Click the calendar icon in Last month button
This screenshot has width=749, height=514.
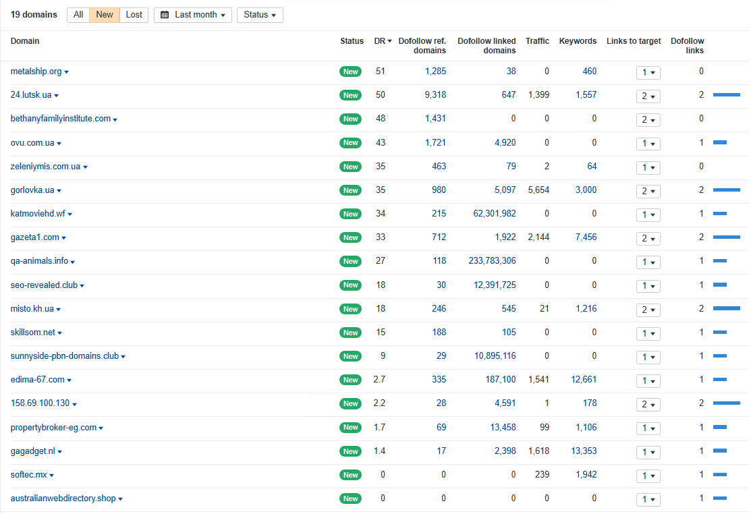165,15
